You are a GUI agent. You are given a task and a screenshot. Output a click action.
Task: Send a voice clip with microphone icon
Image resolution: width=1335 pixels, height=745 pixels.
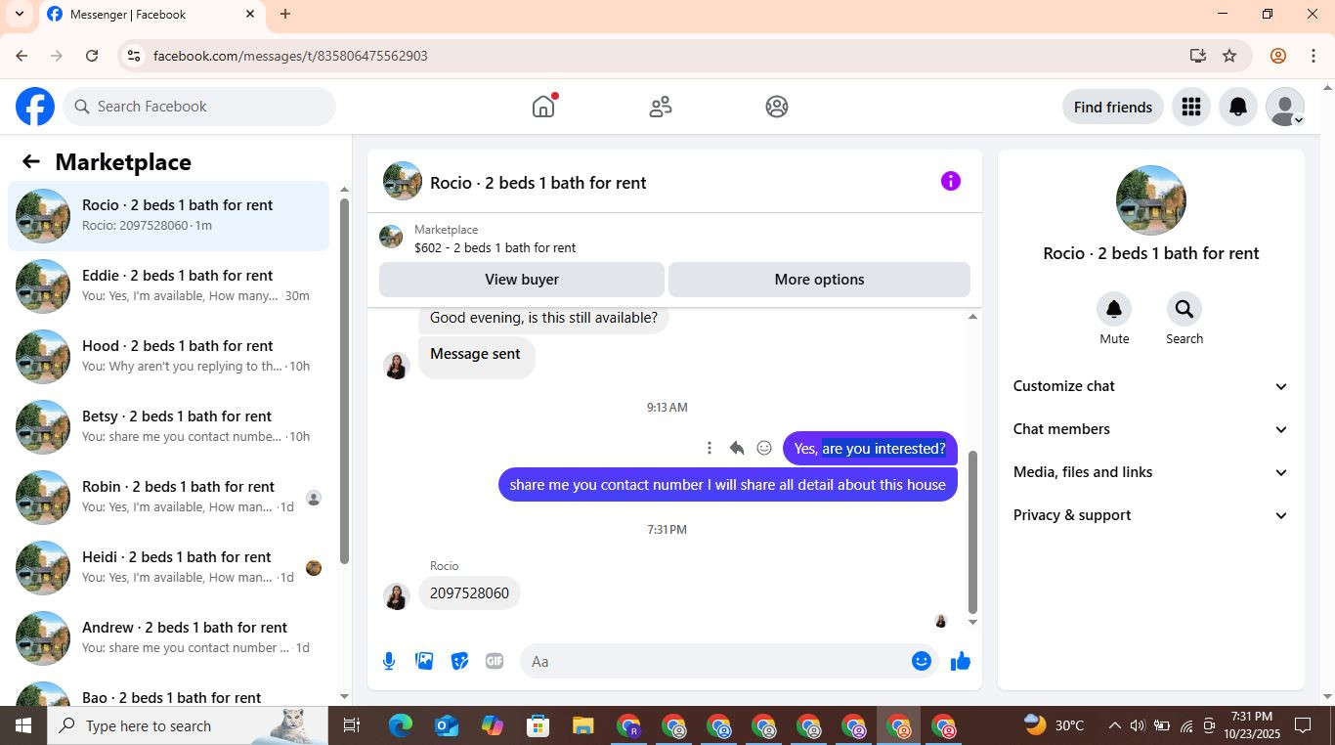(x=389, y=662)
